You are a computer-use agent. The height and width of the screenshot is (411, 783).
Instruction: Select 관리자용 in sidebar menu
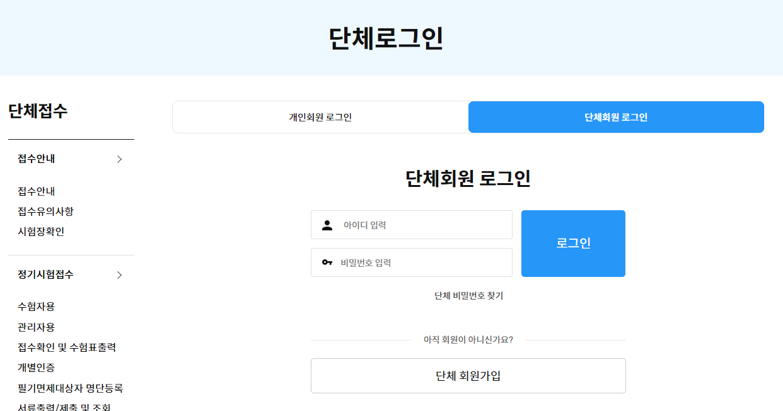coord(37,327)
